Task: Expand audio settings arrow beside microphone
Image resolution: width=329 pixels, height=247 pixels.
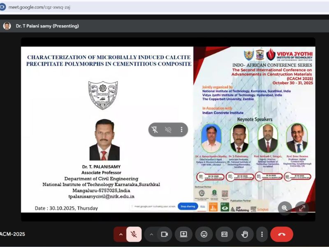Action: click(120, 234)
